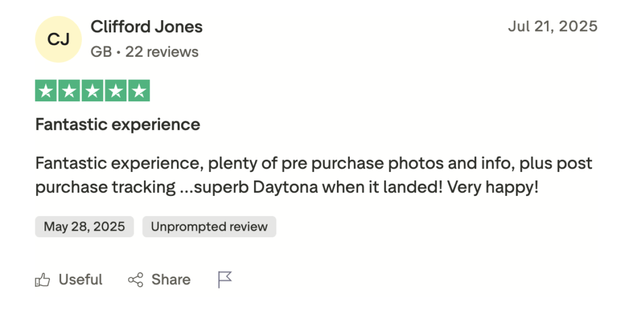The image size is (625, 327).
Task: Open the CJ reviewer avatar
Action: pyautogui.click(x=59, y=40)
